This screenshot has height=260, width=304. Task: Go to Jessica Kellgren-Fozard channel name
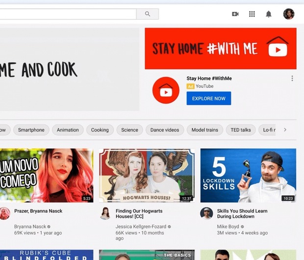(141, 227)
